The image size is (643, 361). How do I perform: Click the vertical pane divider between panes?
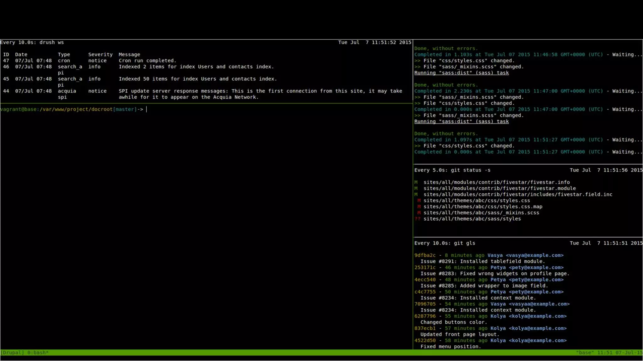click(x=413, y=194)
